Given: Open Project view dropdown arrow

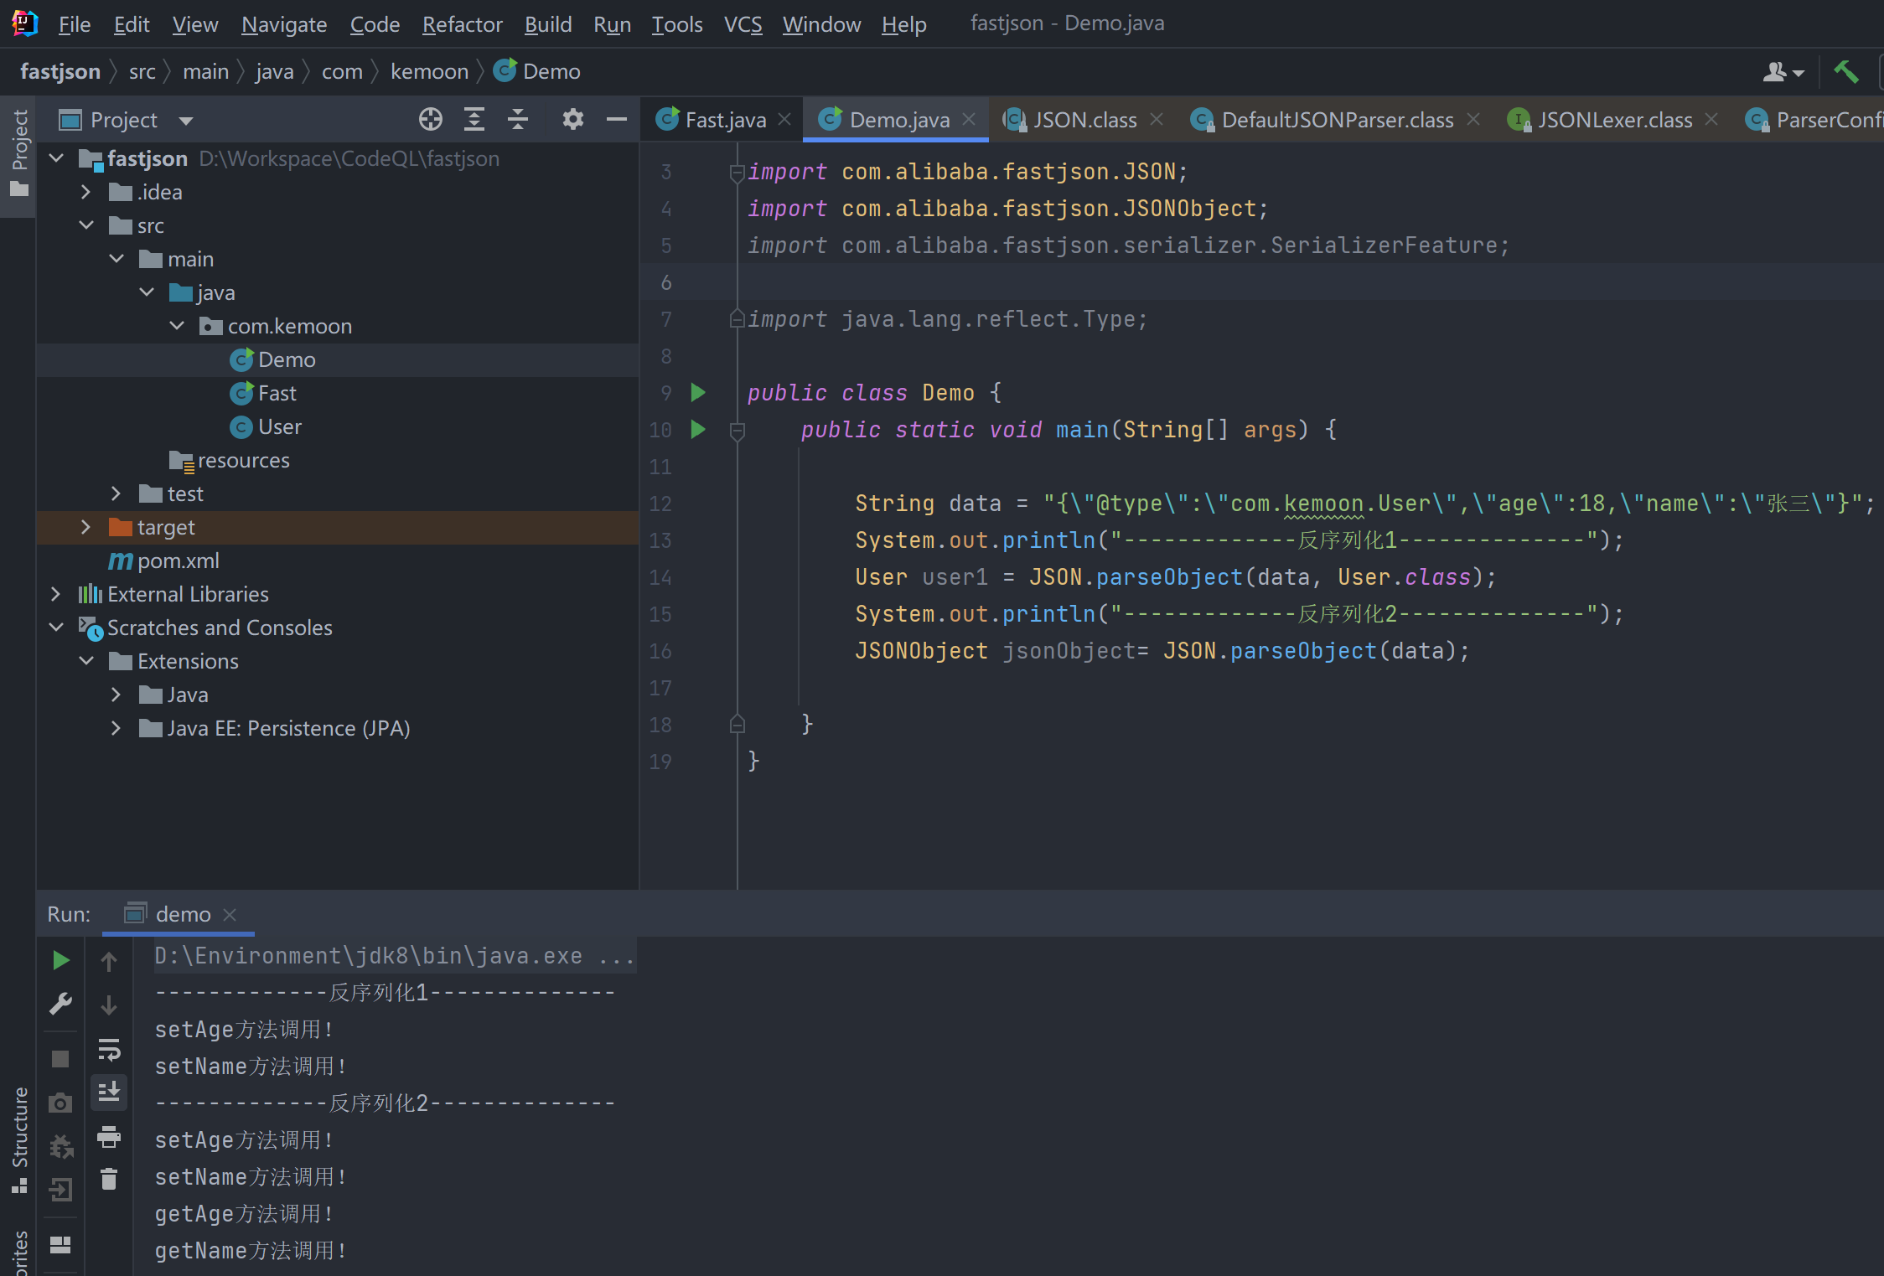Looking at the screenshot, I should click(x=186, y=121).
